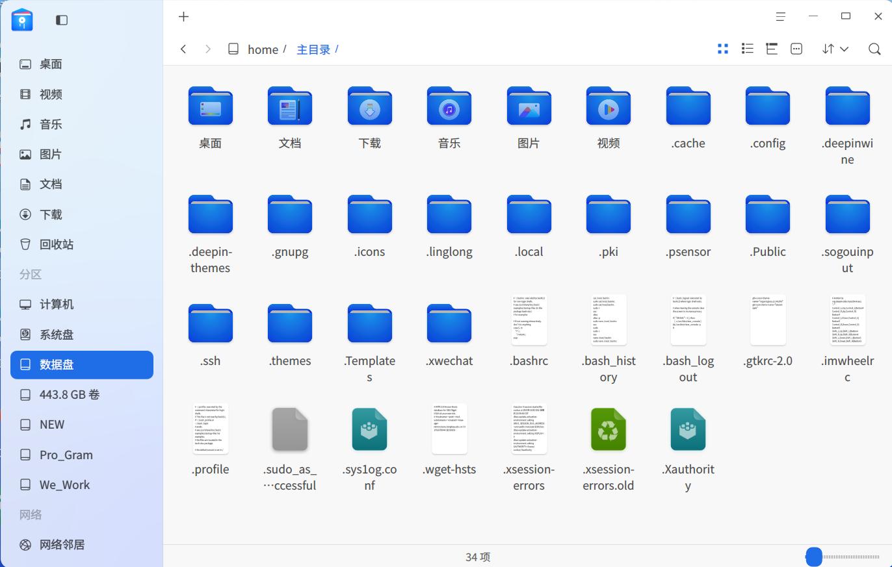
Task: Click the search magnifier icon
Action: [874, 49]
